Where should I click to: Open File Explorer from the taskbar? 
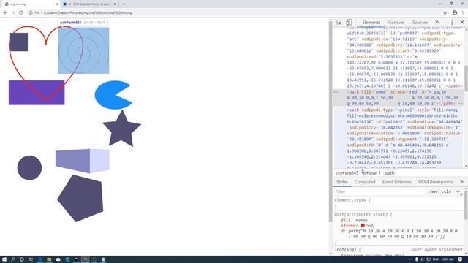tap(49, 259)
